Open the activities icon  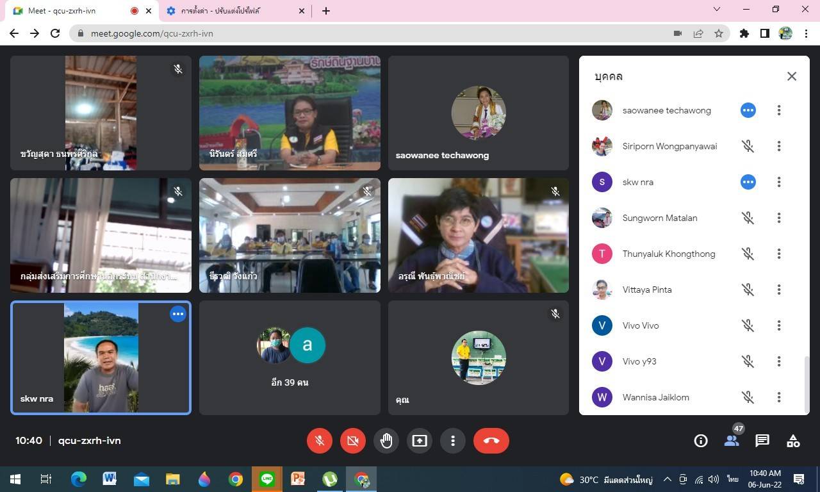pyautogui.click(x=793, y=441)
